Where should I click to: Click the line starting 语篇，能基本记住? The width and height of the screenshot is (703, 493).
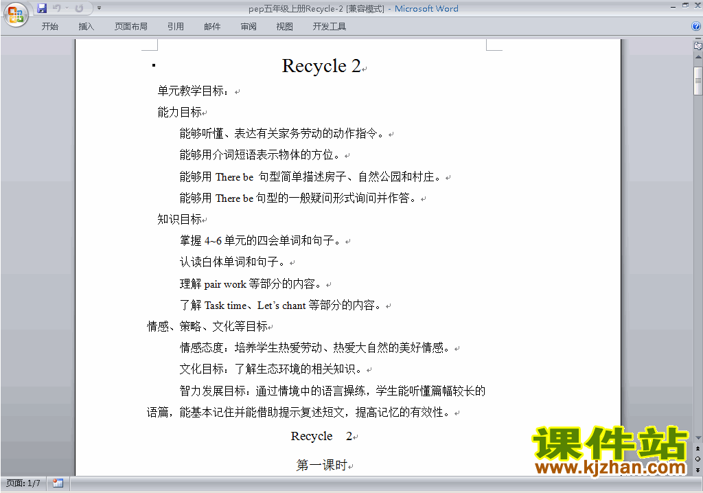pyautogui.click(x=299, y=412)
